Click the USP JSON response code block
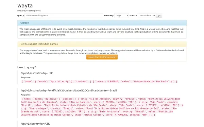The image size is (204, 127). [x=99, y=82]
